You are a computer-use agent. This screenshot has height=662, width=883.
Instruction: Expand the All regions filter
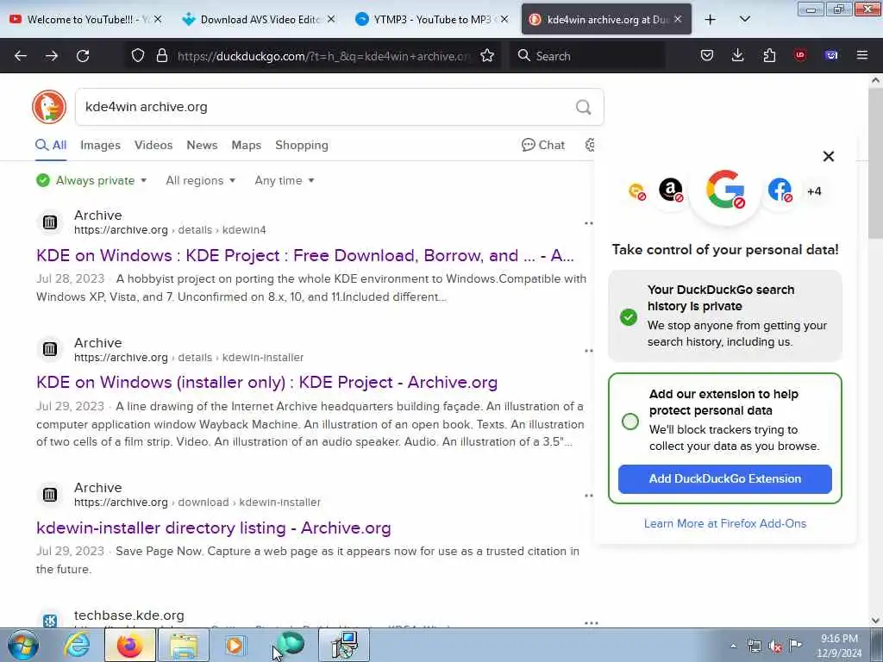pos(200,181)
